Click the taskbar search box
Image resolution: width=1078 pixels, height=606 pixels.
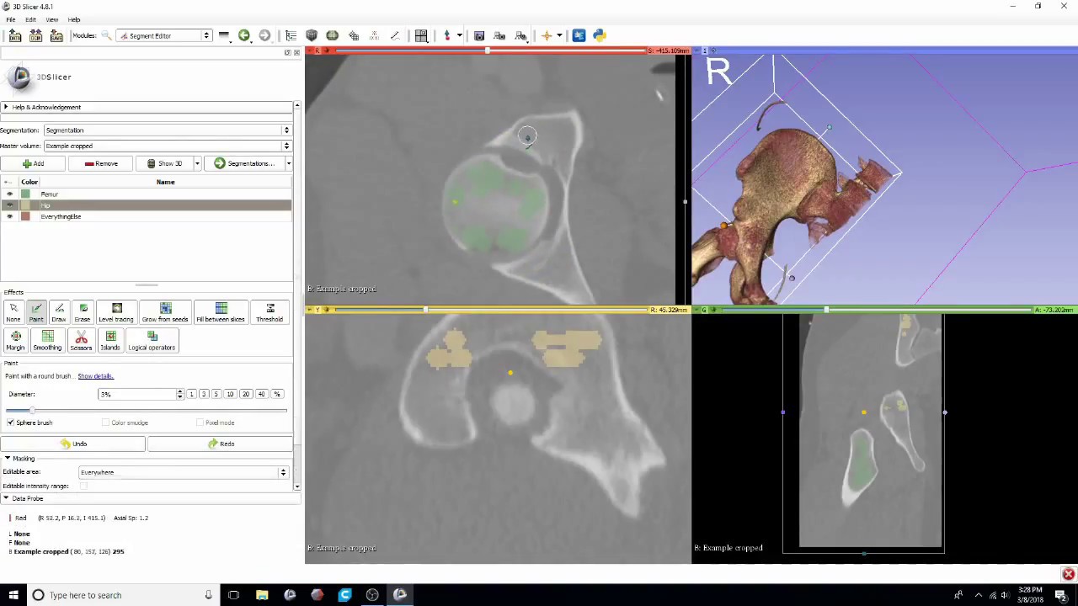coord(122,595)
